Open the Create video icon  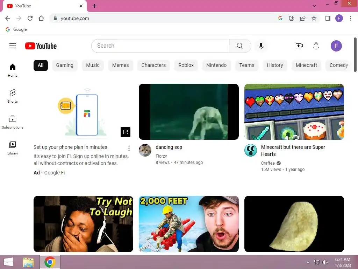(x=299, y=46)
